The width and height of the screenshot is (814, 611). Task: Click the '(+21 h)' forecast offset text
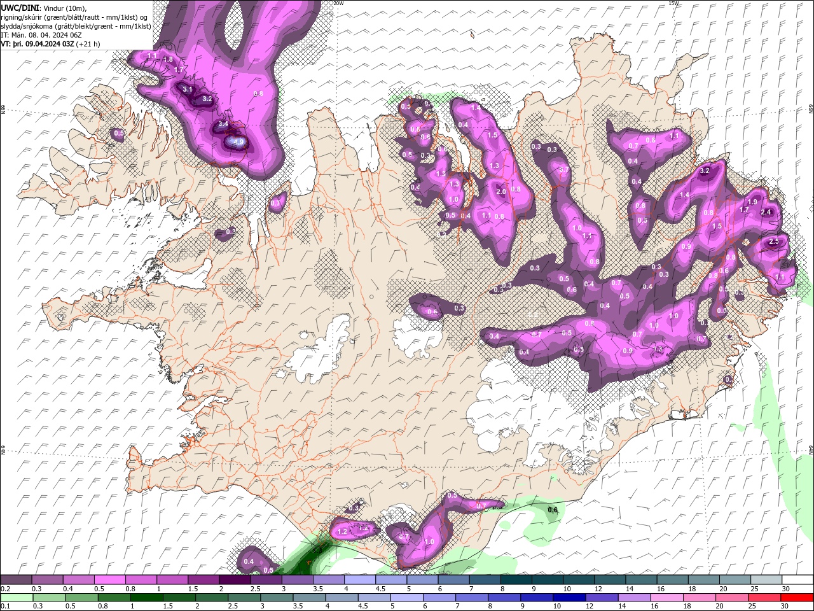(x=88, y=44)
